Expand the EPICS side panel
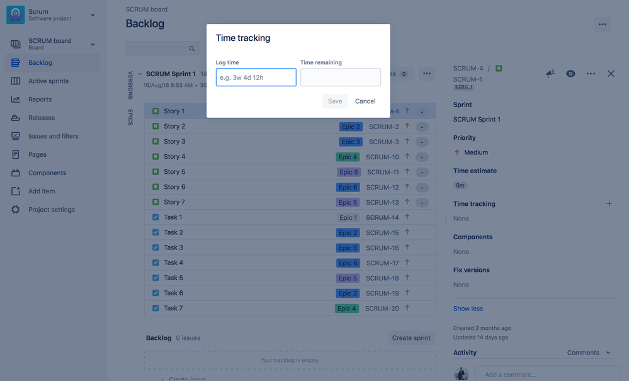The height and width of the screenshot is (381, 629). click(130, 117)
